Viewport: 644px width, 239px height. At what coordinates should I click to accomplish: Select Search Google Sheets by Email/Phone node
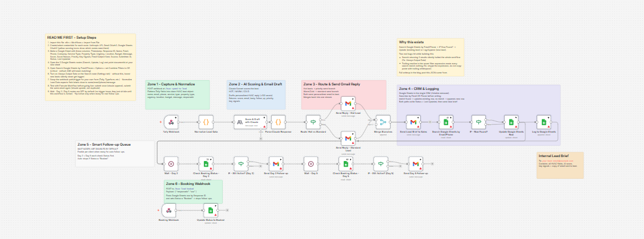pos(446,122)
